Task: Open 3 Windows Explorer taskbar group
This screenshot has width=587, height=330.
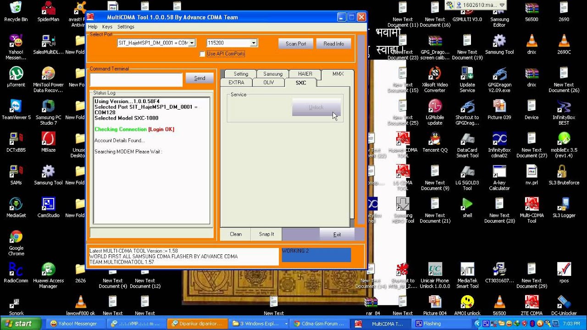Action: tap(260, 324)
